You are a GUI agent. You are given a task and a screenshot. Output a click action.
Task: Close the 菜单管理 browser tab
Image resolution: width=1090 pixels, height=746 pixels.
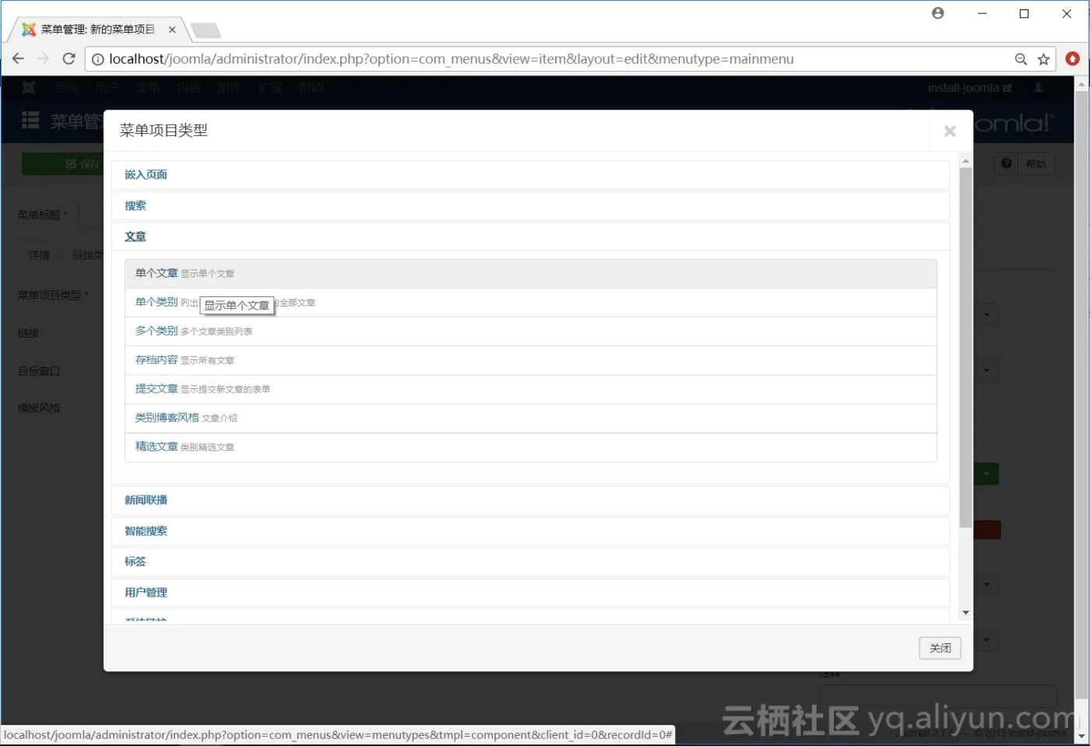pyautogui.click(x=172, y=30)
